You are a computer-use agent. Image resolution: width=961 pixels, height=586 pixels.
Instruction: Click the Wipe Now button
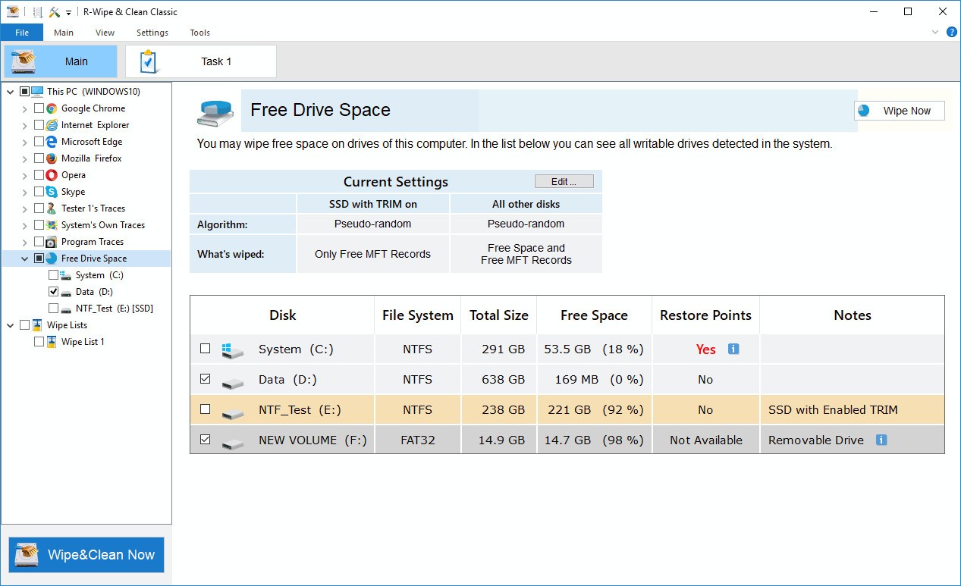coord(899,111)
